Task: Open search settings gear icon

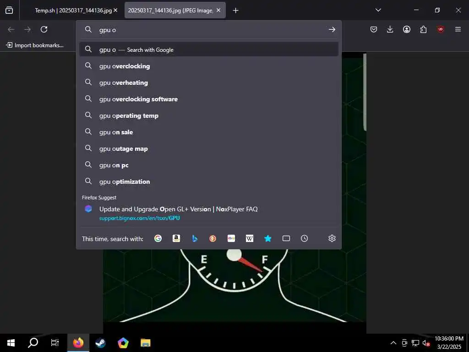Action: pyautogui.click(x=332, y=238)
